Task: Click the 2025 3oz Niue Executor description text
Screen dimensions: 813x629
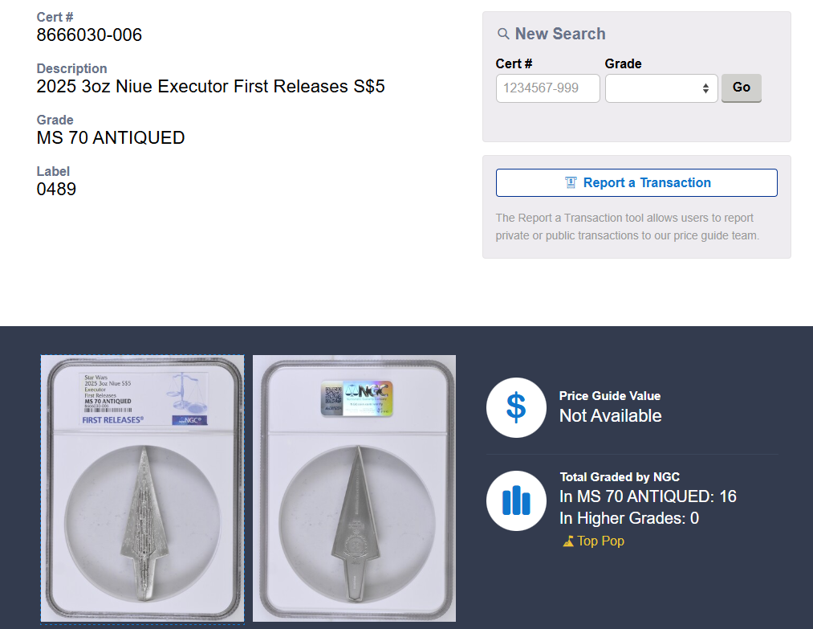Action: point(210,86)
